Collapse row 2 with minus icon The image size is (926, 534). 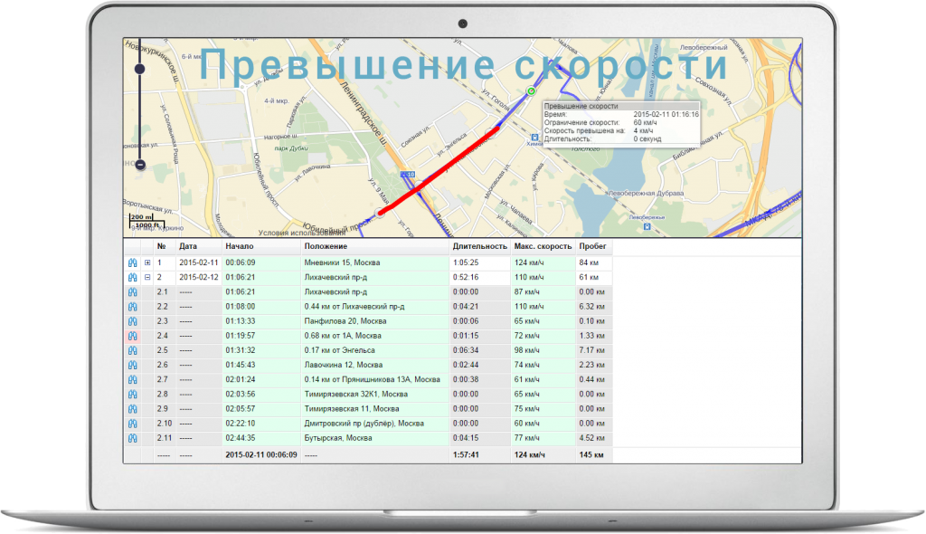tap(147, 277)
